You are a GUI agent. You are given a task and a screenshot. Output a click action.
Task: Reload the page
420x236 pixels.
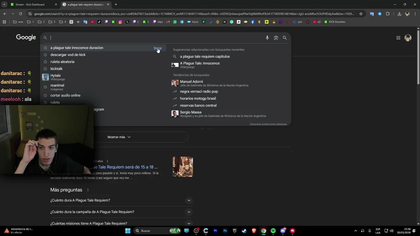click(20, 14)
